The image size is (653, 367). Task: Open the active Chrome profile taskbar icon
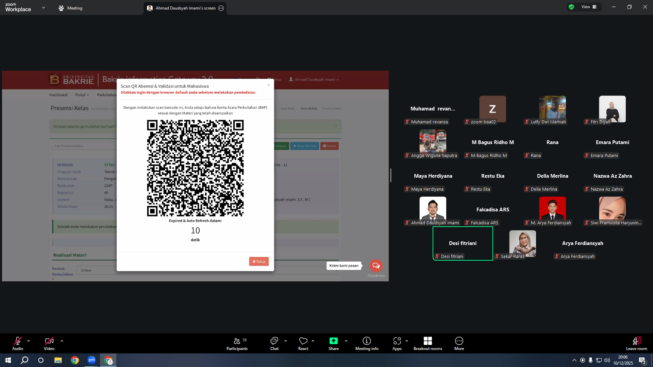click(x=108, y=360)
